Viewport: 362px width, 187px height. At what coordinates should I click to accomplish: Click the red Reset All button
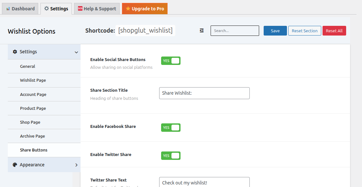click(334, 31)
